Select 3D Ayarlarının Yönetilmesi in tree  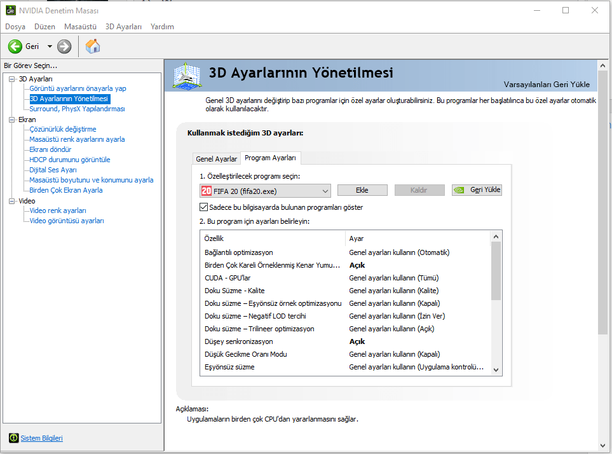[69, 99]
